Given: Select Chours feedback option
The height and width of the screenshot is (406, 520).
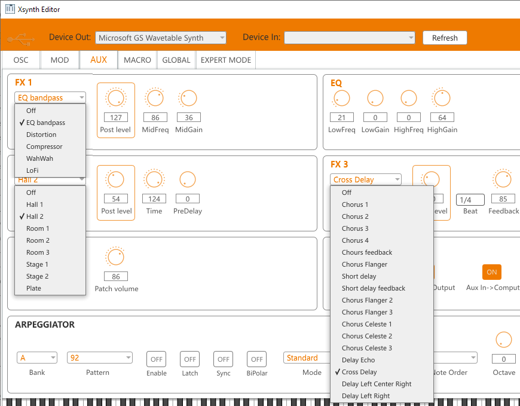Looking at the screenshot, I should tap(382, 252).
